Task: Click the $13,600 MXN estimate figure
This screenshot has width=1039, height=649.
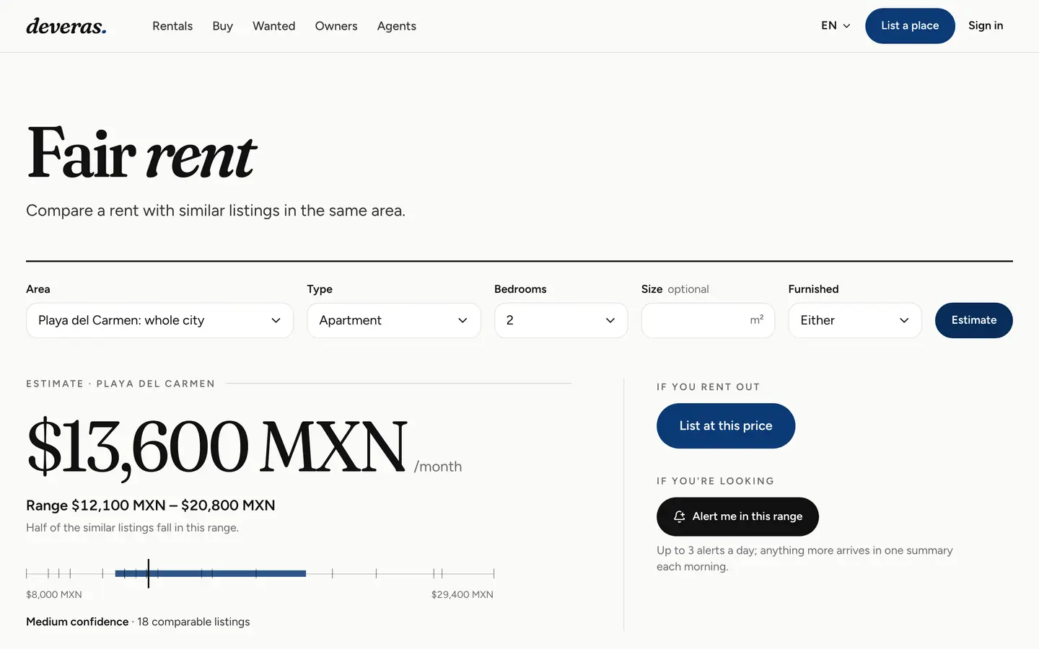Action: (217, 447)
